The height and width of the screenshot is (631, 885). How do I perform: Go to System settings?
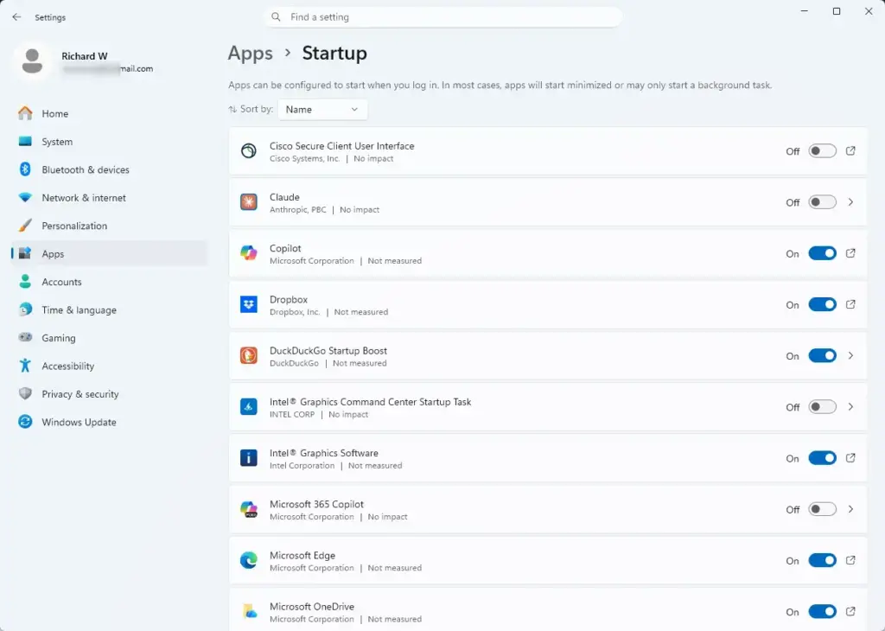109,142
